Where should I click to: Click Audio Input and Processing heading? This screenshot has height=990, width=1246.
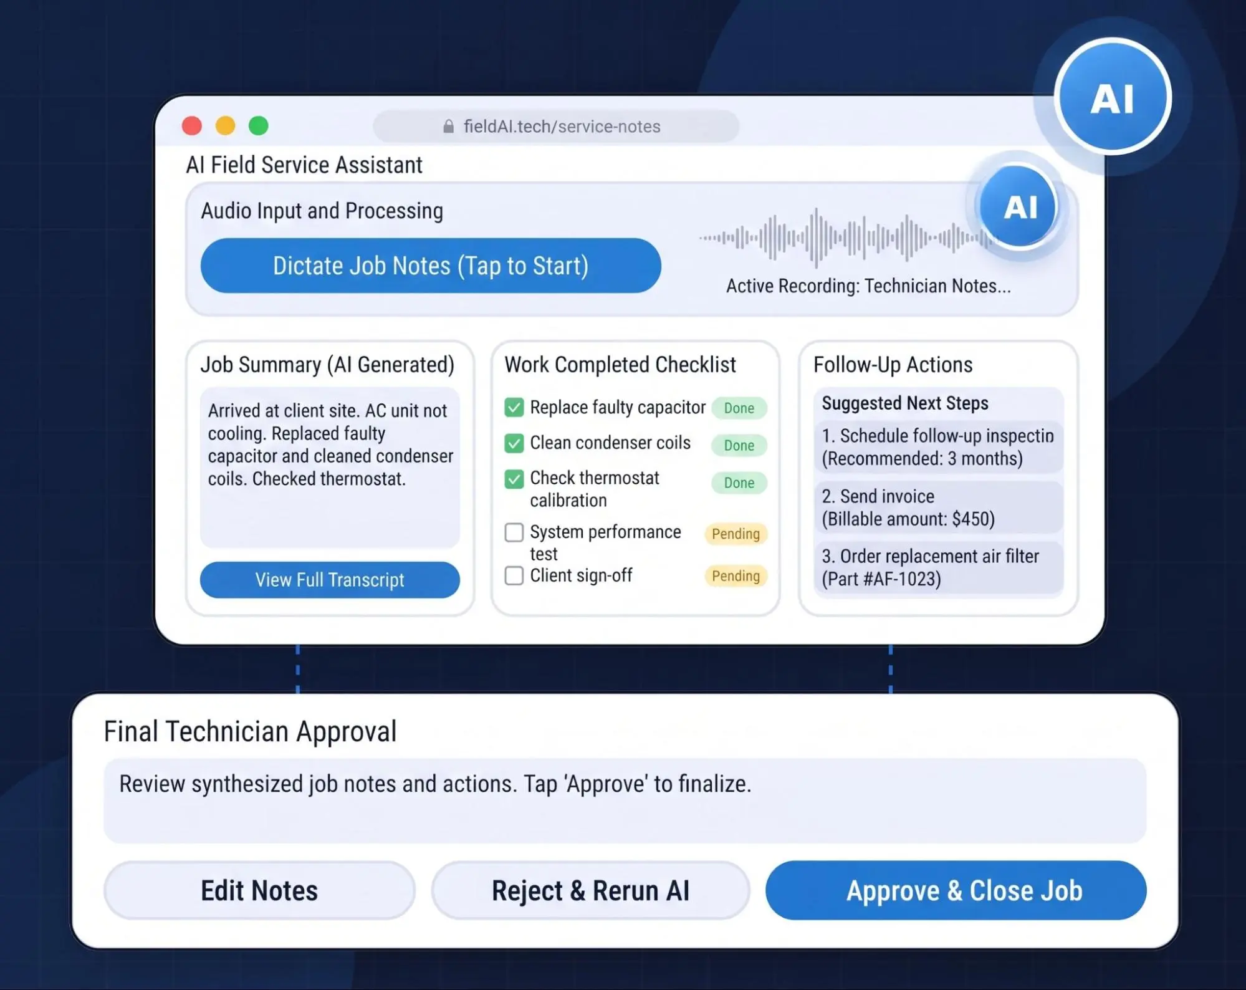[322, 211]
